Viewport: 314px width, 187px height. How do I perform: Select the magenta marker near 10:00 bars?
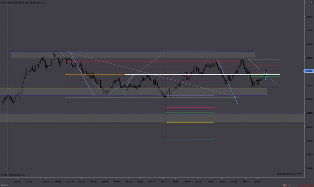click(188, 75)
